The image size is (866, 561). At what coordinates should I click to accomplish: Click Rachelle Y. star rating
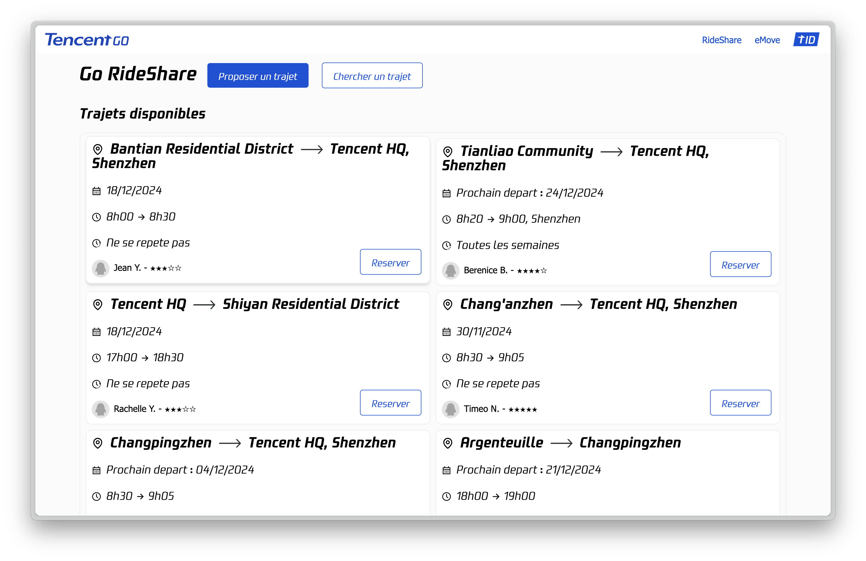180,409
